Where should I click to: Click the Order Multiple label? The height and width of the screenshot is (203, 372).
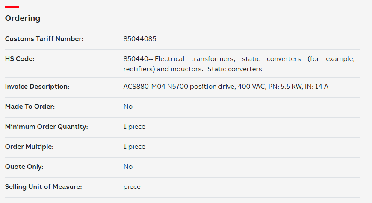click(29, 147)
